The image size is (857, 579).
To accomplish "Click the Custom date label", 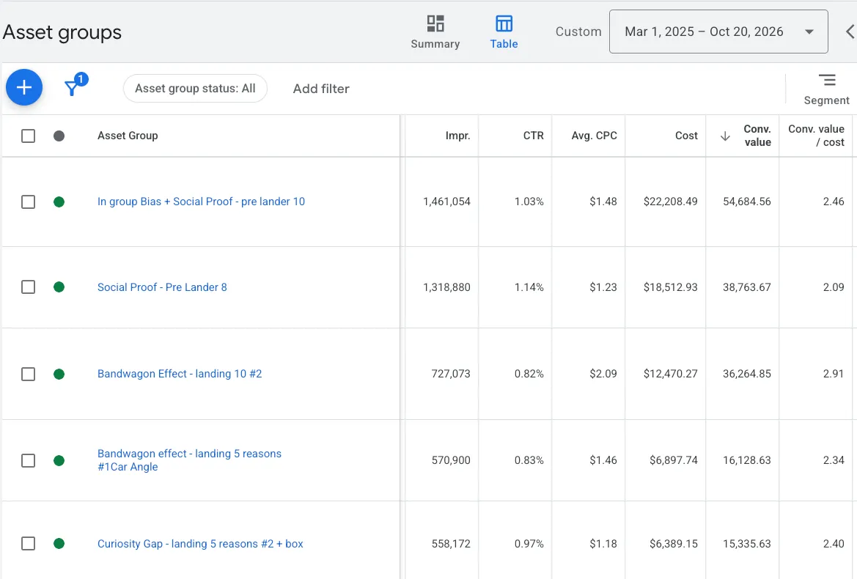I will 578,32.
